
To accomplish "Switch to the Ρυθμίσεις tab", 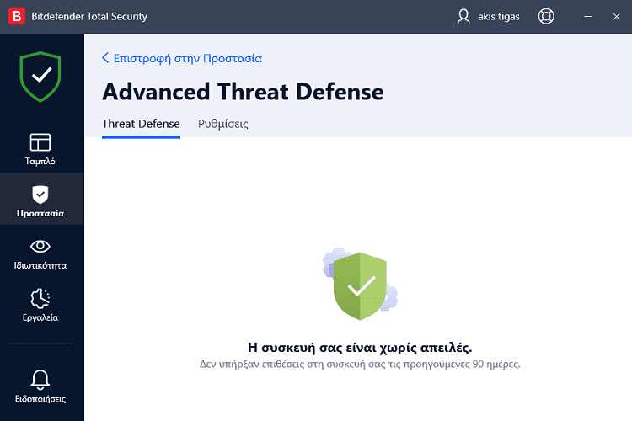I will click(x=223, y=124).
